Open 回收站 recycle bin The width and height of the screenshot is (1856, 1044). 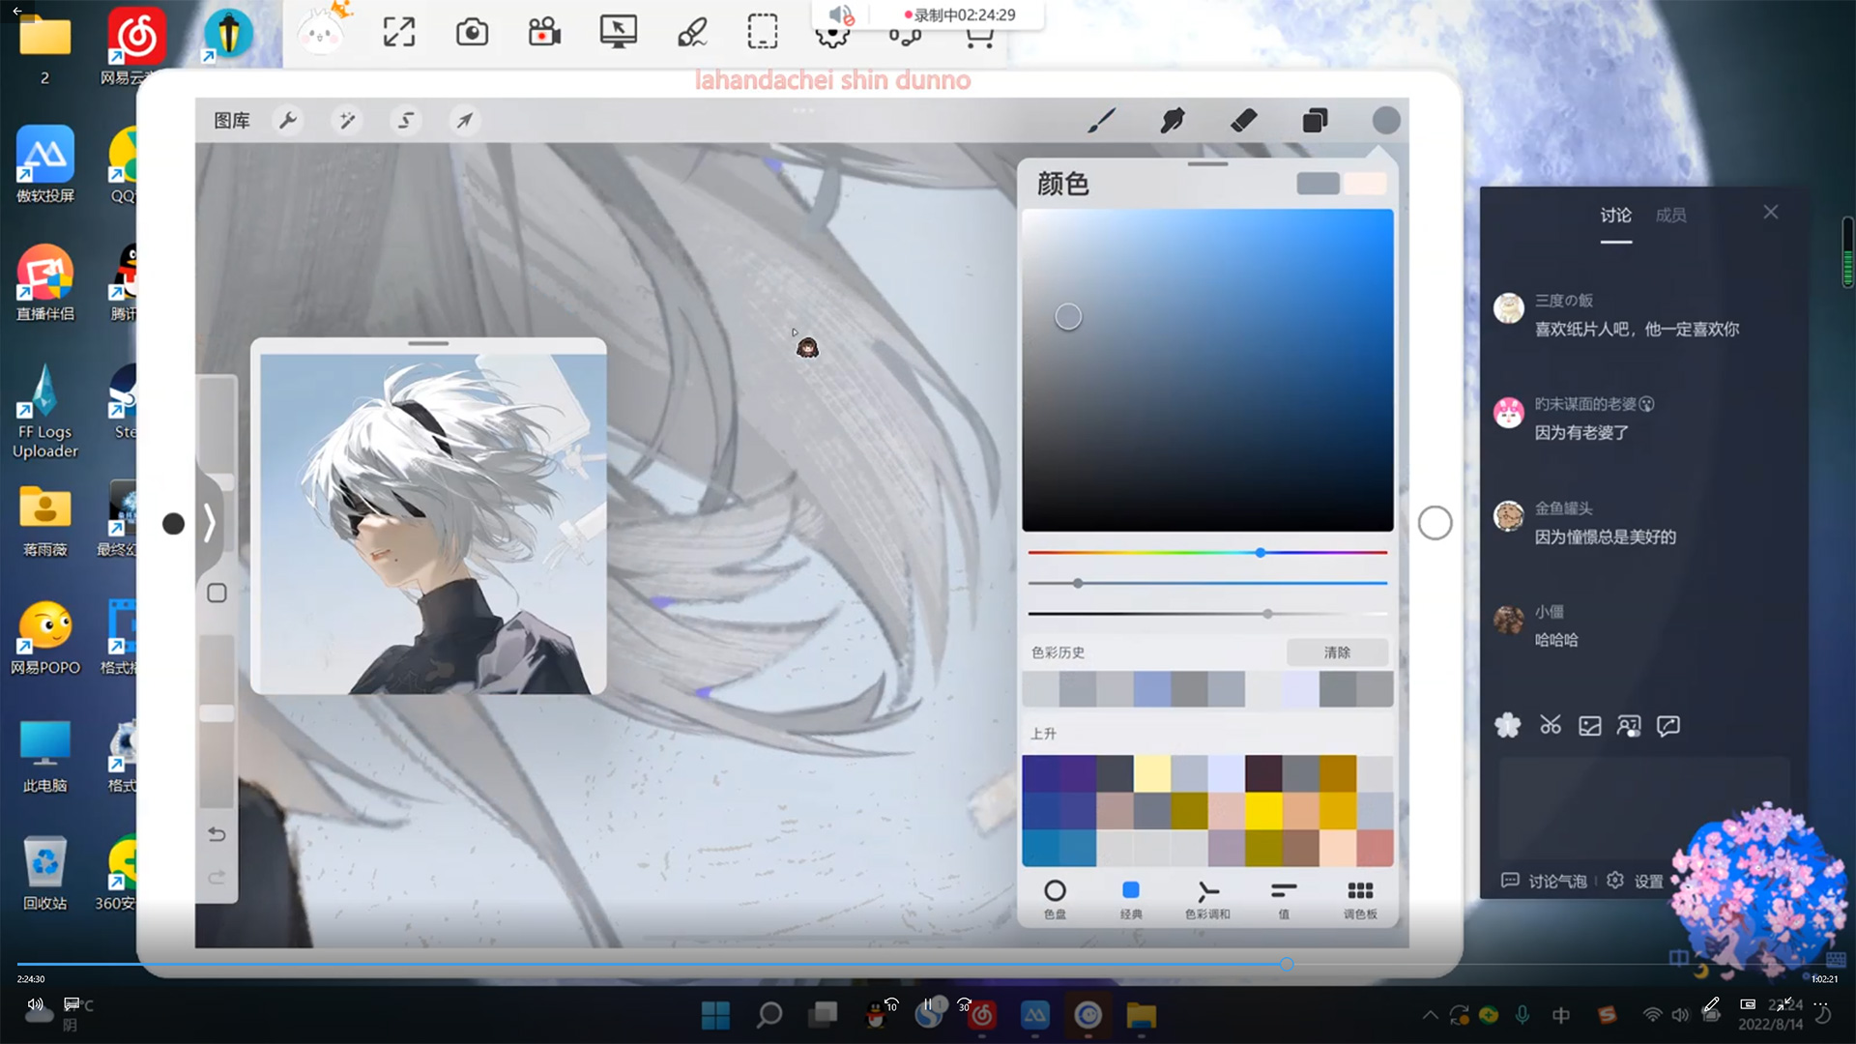tap(45, 873)
